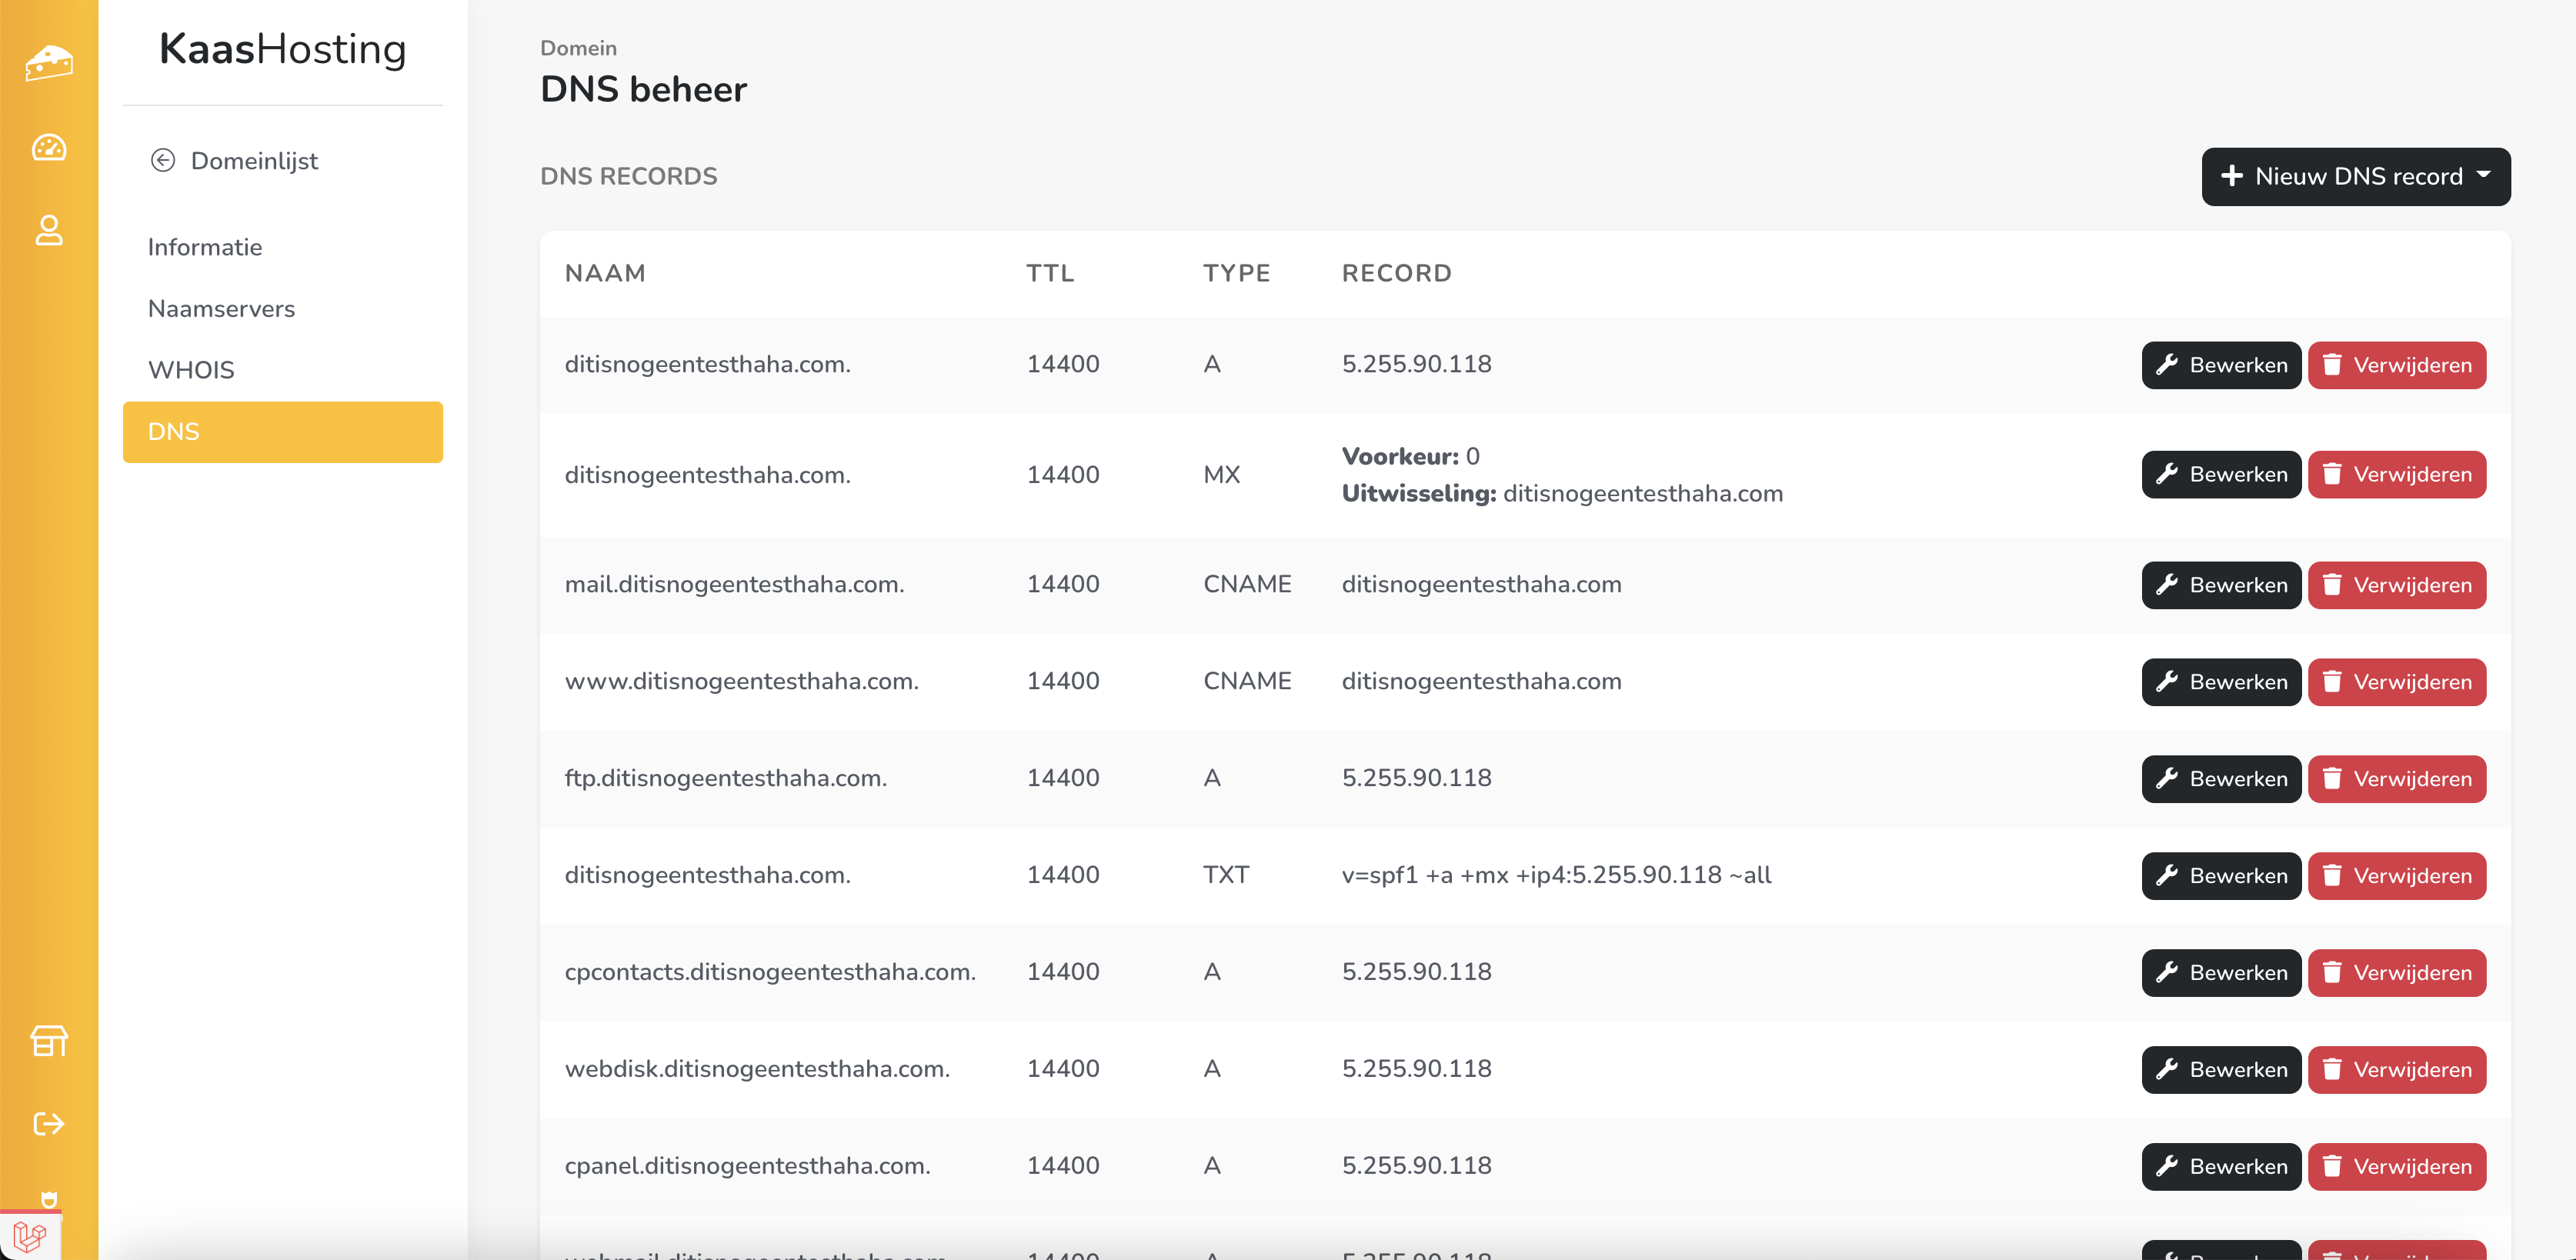This screenshot has width=2576, height=1260.
Task: Open the Informatie menu item
Action: point(205,247)
